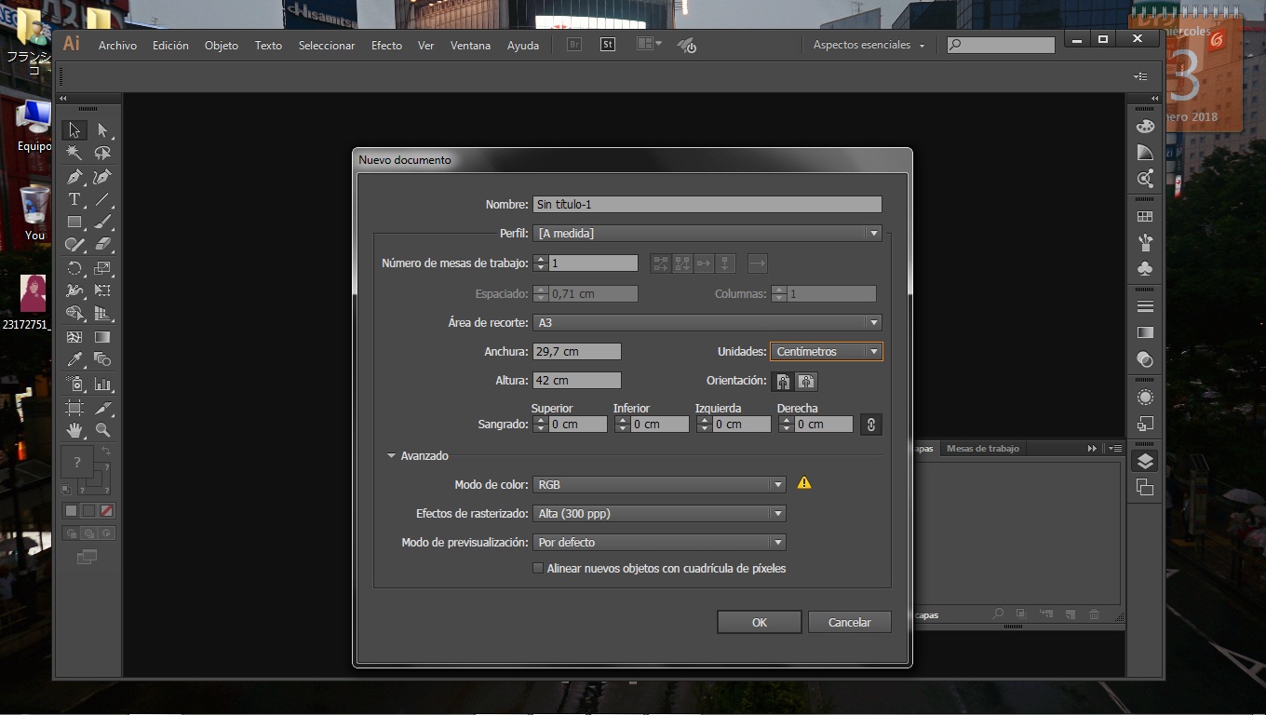Open the Objeto menu
This screenshot has height=715, width=1266.
click(x=222, y=46)
